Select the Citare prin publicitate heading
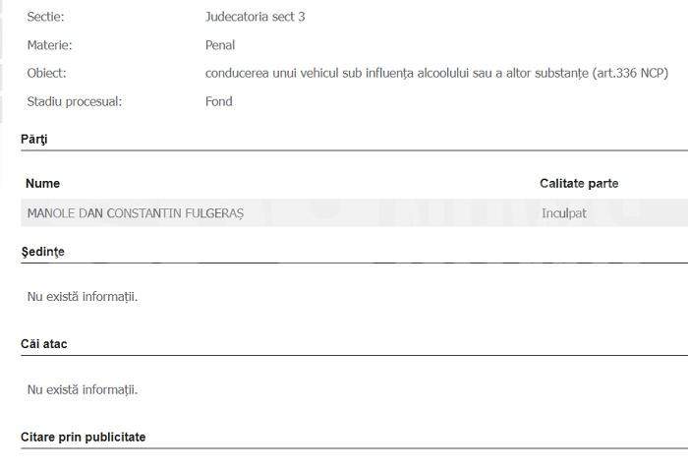Screen dimensions: 688x469 [83, 437]
